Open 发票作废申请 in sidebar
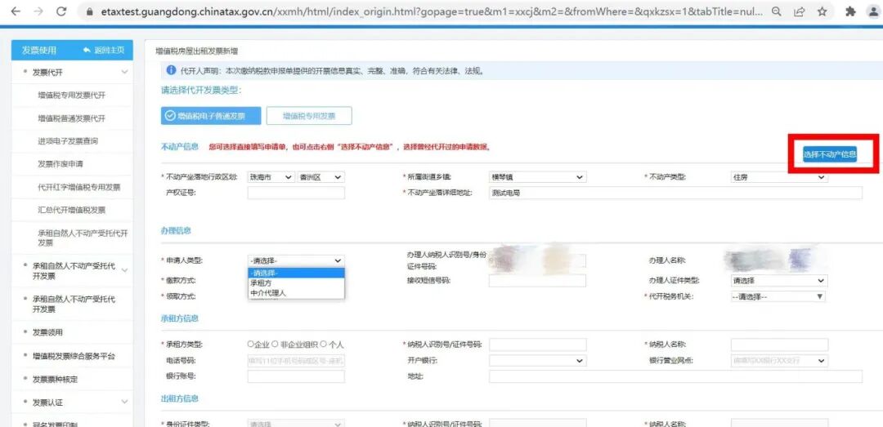This screenshot has height=427, width=883. click(61, 164)
